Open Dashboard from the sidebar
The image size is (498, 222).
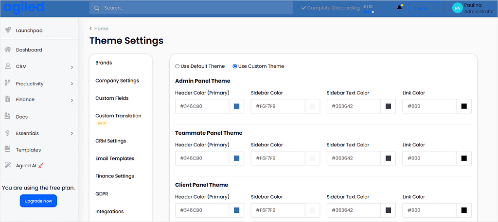[x=29, y=50]
